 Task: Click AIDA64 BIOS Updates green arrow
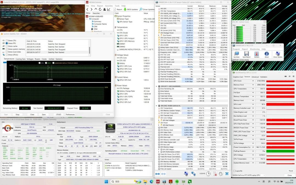[x=125, y=9]
